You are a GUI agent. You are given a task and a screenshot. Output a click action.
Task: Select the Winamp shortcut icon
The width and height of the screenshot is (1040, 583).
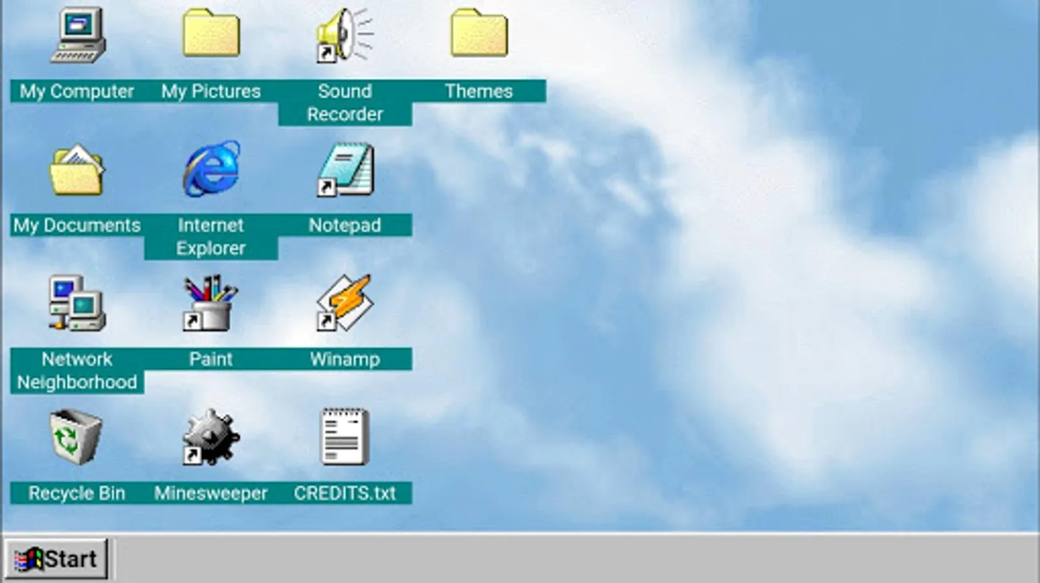(345, 303)
